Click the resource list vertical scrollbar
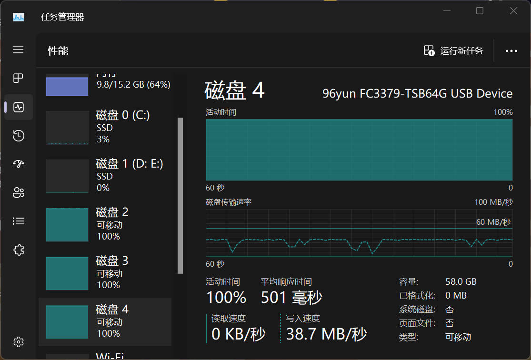 point(180,195)
